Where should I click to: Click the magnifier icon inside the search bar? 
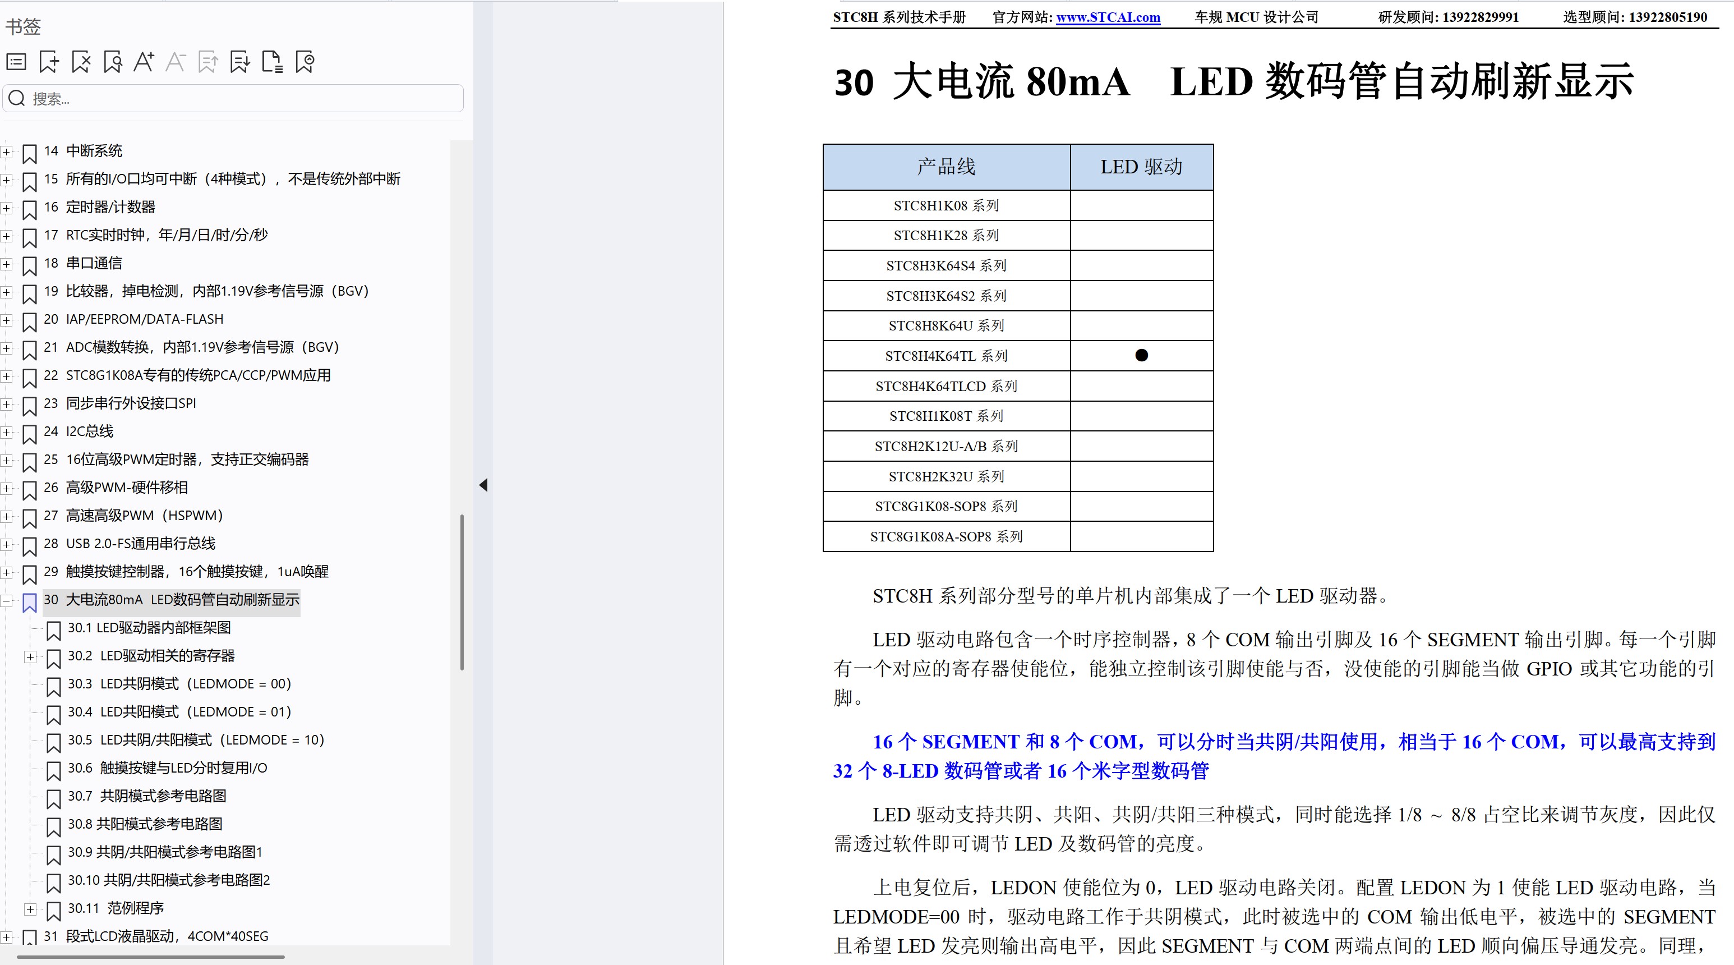(x=17, y=98)
